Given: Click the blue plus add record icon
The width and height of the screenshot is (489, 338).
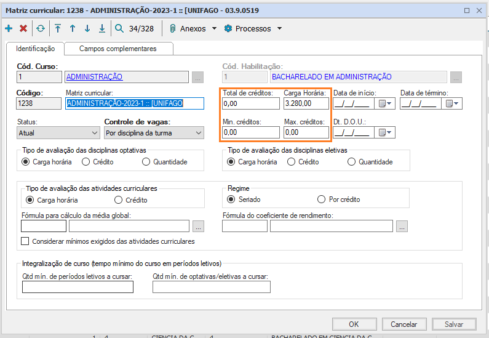Looking at the screenshot, I should [x=9, y=28].
